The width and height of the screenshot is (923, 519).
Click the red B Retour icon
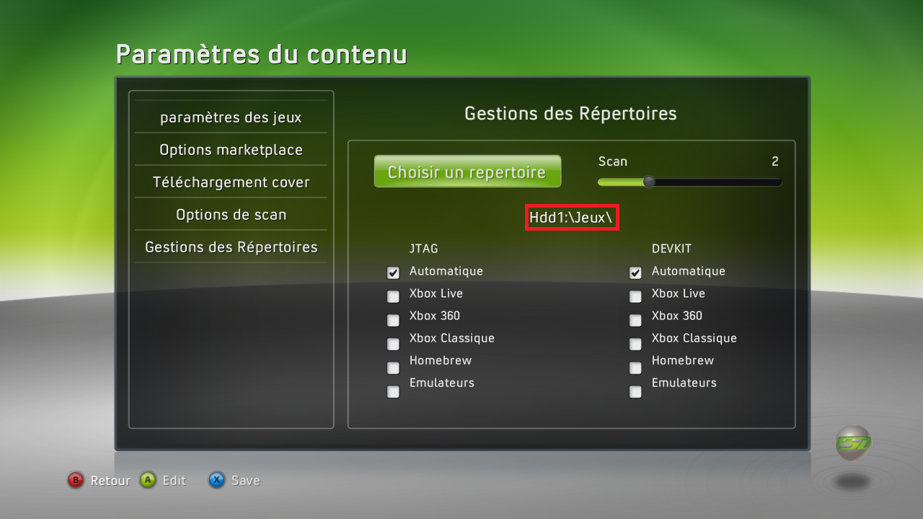76,480
